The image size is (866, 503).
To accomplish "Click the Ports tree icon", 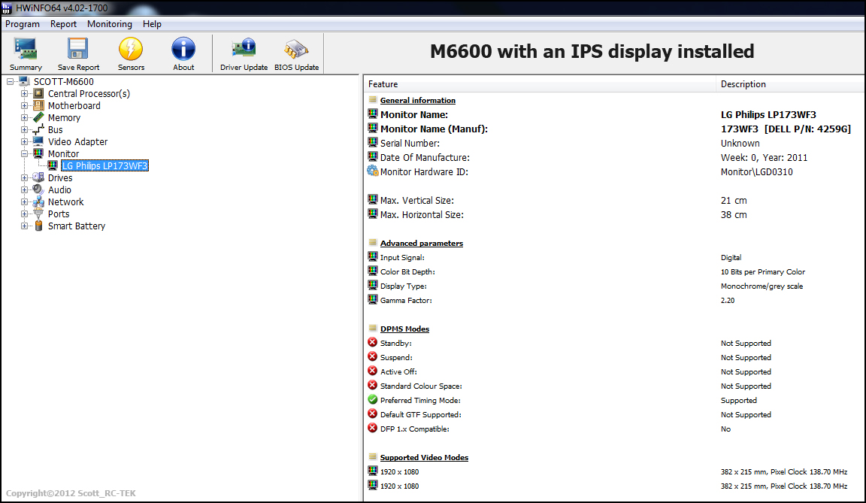I will click(38, 214).
